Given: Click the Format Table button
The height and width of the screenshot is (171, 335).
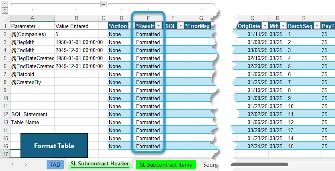Looking at the screenshot, I should click(54, 146).
